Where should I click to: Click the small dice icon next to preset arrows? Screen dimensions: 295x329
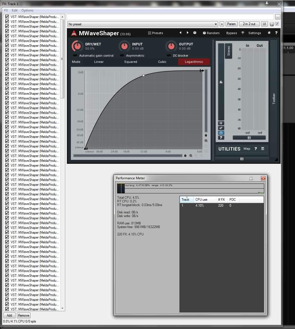tap(195, 33)
